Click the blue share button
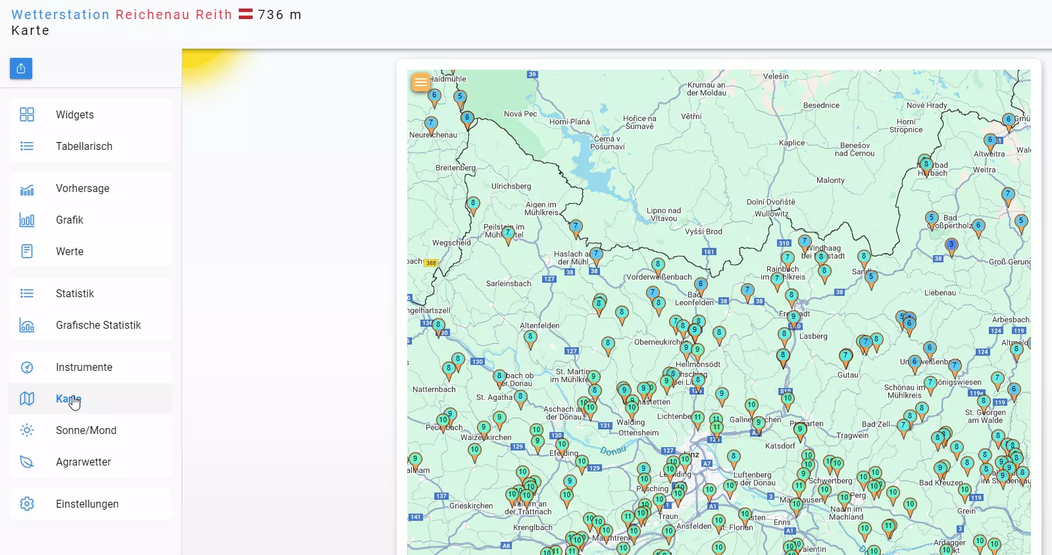Image resolution: width=1052 pixels, height=555 pixels. tap(21, 68)
